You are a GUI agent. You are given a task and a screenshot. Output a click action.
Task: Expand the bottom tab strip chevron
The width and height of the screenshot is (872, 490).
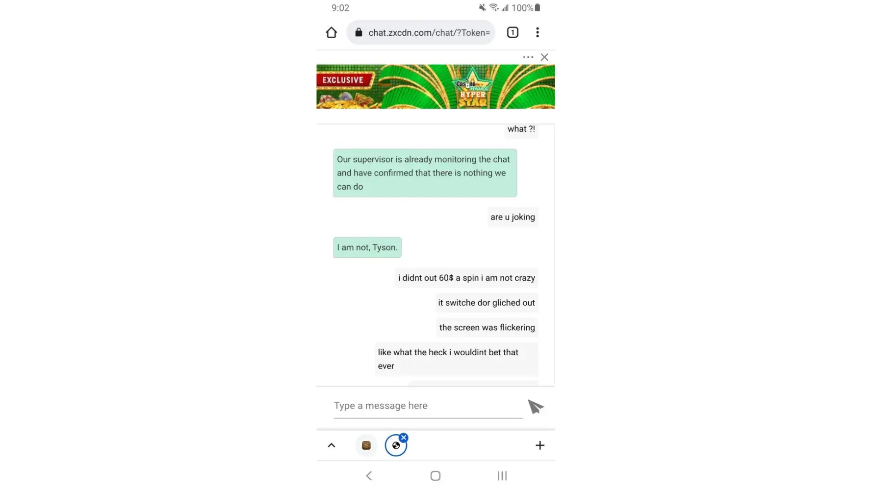[x=332, y=445]
